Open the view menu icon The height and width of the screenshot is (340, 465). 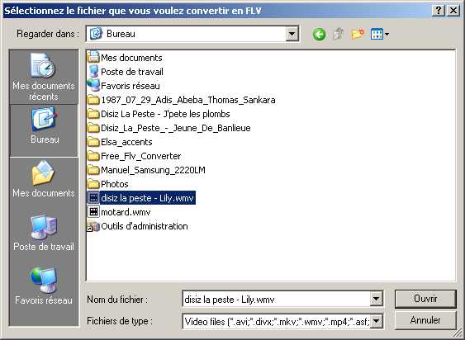pos(380,34)
